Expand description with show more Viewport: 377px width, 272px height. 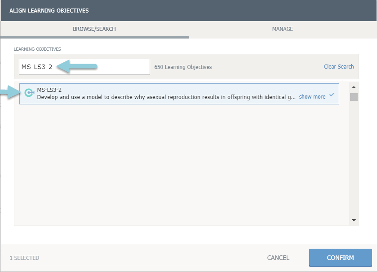click(312, 96)
